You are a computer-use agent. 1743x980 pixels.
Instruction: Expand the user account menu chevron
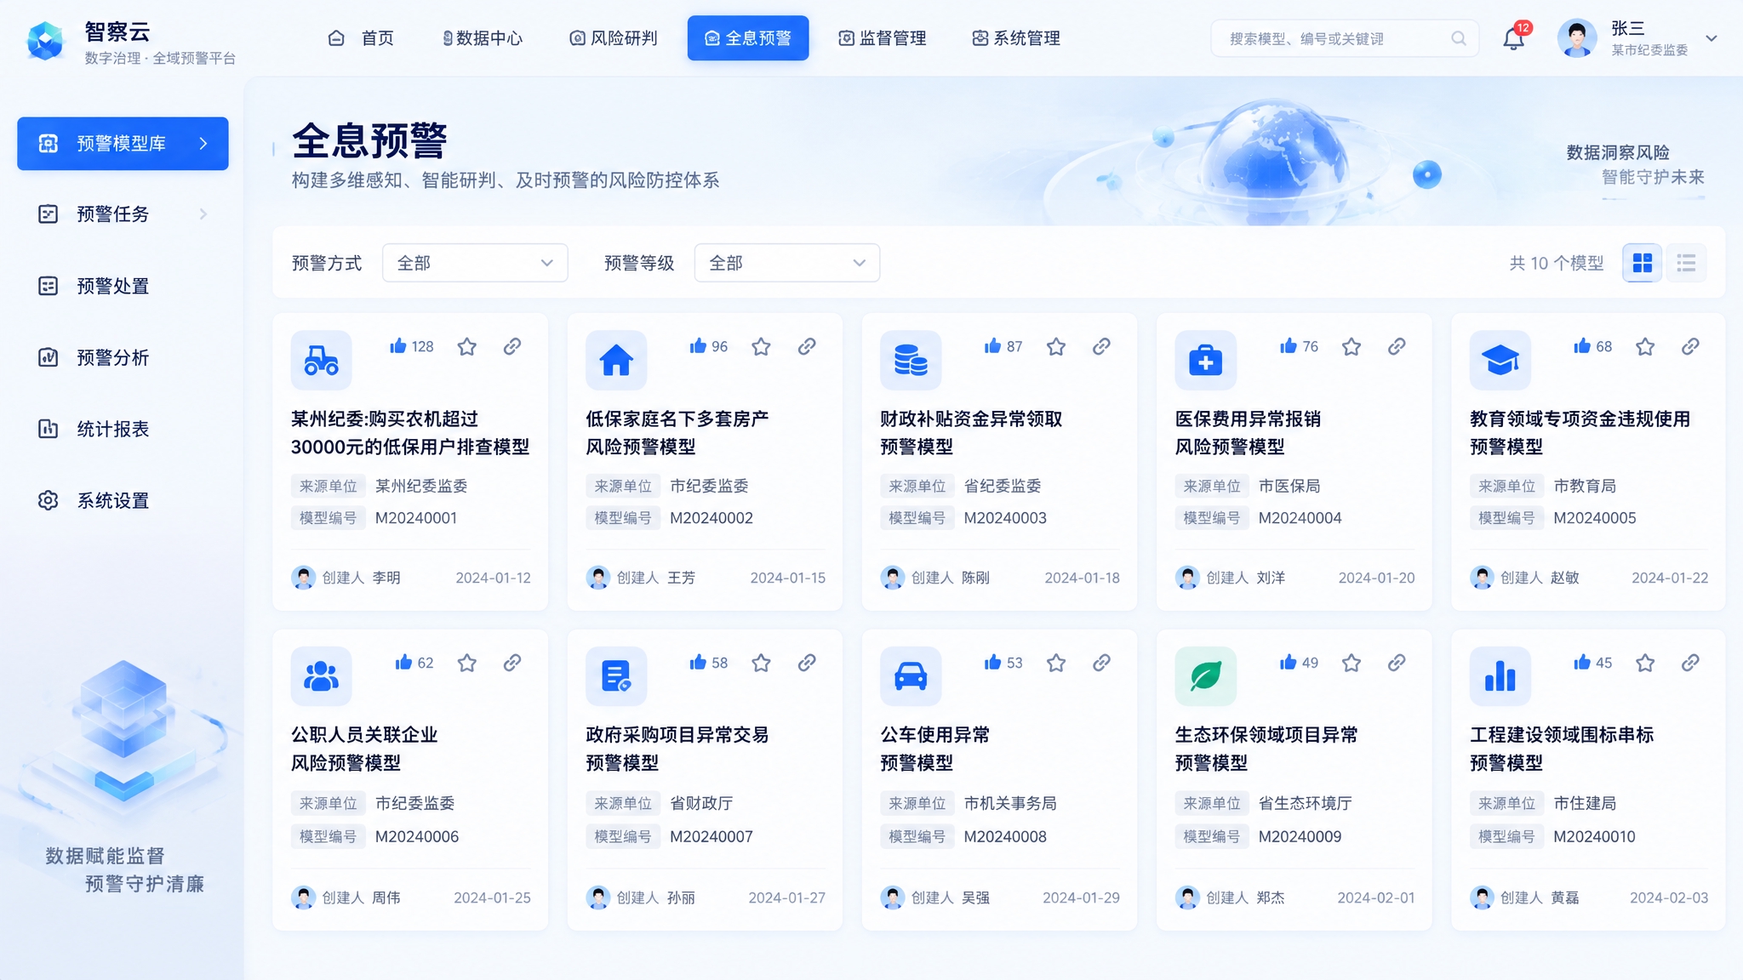[x=1712, y=38]
